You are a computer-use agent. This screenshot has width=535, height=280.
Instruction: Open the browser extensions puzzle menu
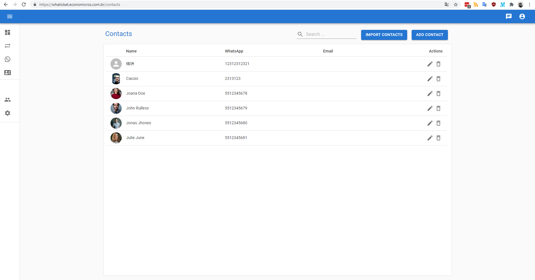tap(511, 4)
